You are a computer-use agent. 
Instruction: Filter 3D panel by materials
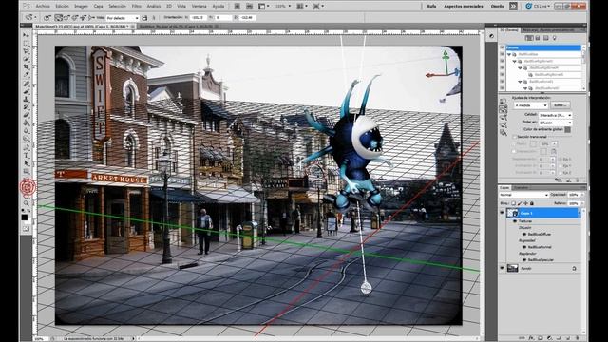[x=545, y=38]
